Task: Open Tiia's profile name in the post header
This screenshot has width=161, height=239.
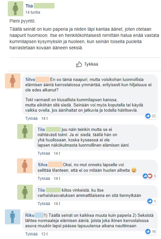Action: point(29,6)
